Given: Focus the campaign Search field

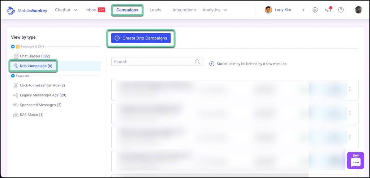Looking at the screenshot, I should coord(157,62).
